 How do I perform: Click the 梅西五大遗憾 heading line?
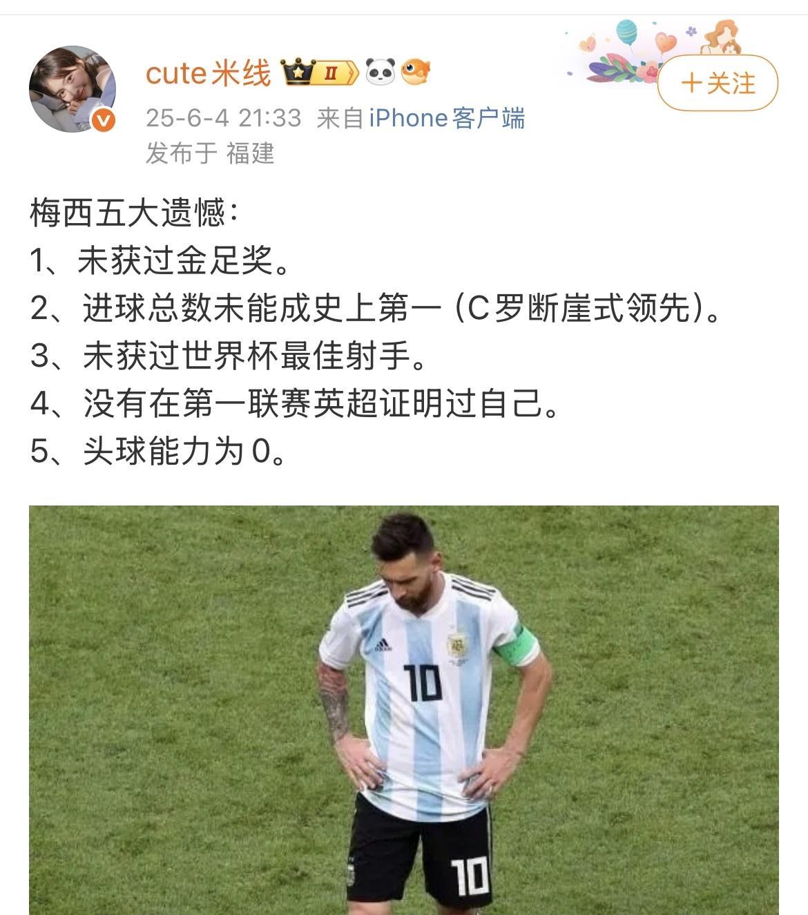click(x=135, y=213)
